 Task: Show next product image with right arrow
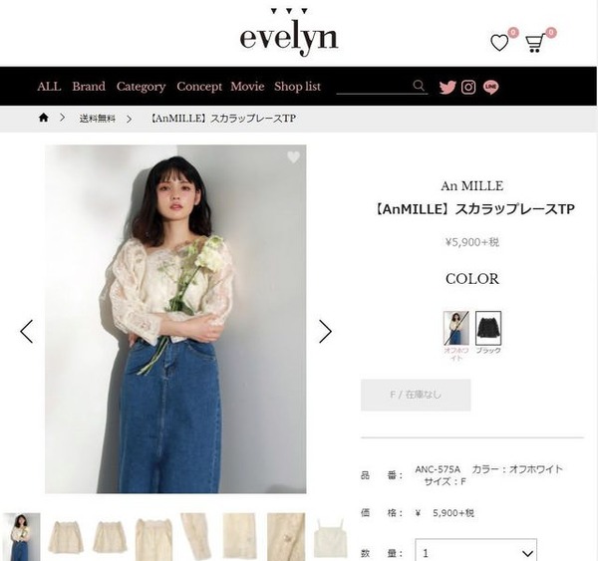pyautogui.click(x=325, y=331)
